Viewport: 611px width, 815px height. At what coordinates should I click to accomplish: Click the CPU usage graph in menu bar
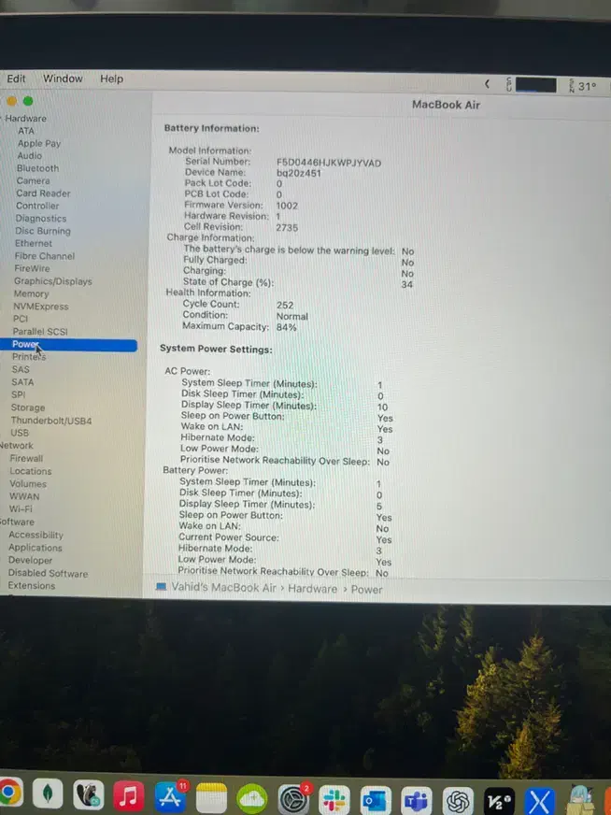535,85
